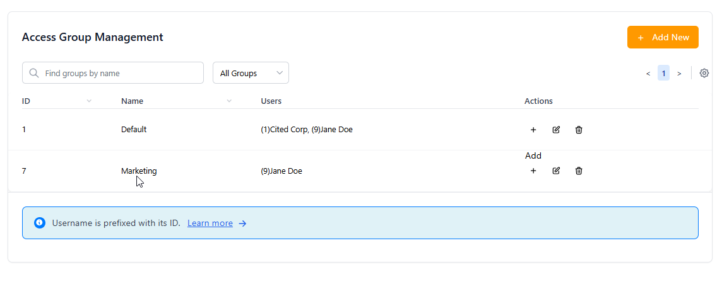Image resolution: width=722 pixels, height=282 pixels.
Task: Click the add icon in Default row
Action: (533, 130)
